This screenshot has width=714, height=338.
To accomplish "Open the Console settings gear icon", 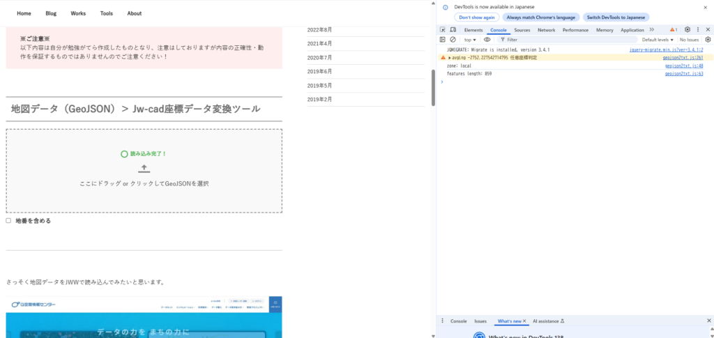I will [x=708, y=40].
